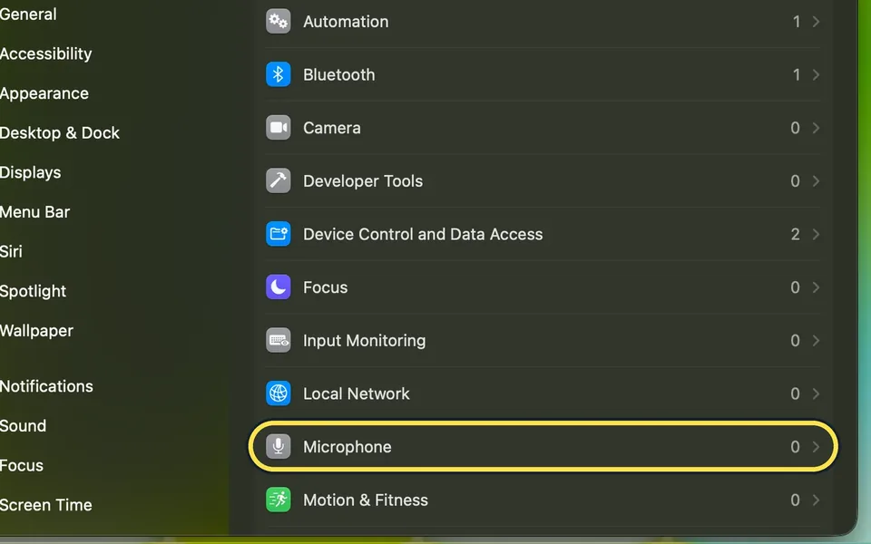Expand Camera row chevron
871x544 pixels.
coord(816,128)
